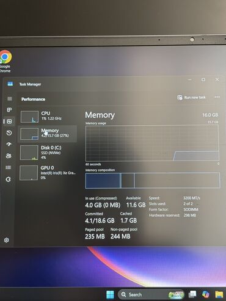Select the CPU performance entry
Screen dimensions: 226x301
(x=48, y=117)
